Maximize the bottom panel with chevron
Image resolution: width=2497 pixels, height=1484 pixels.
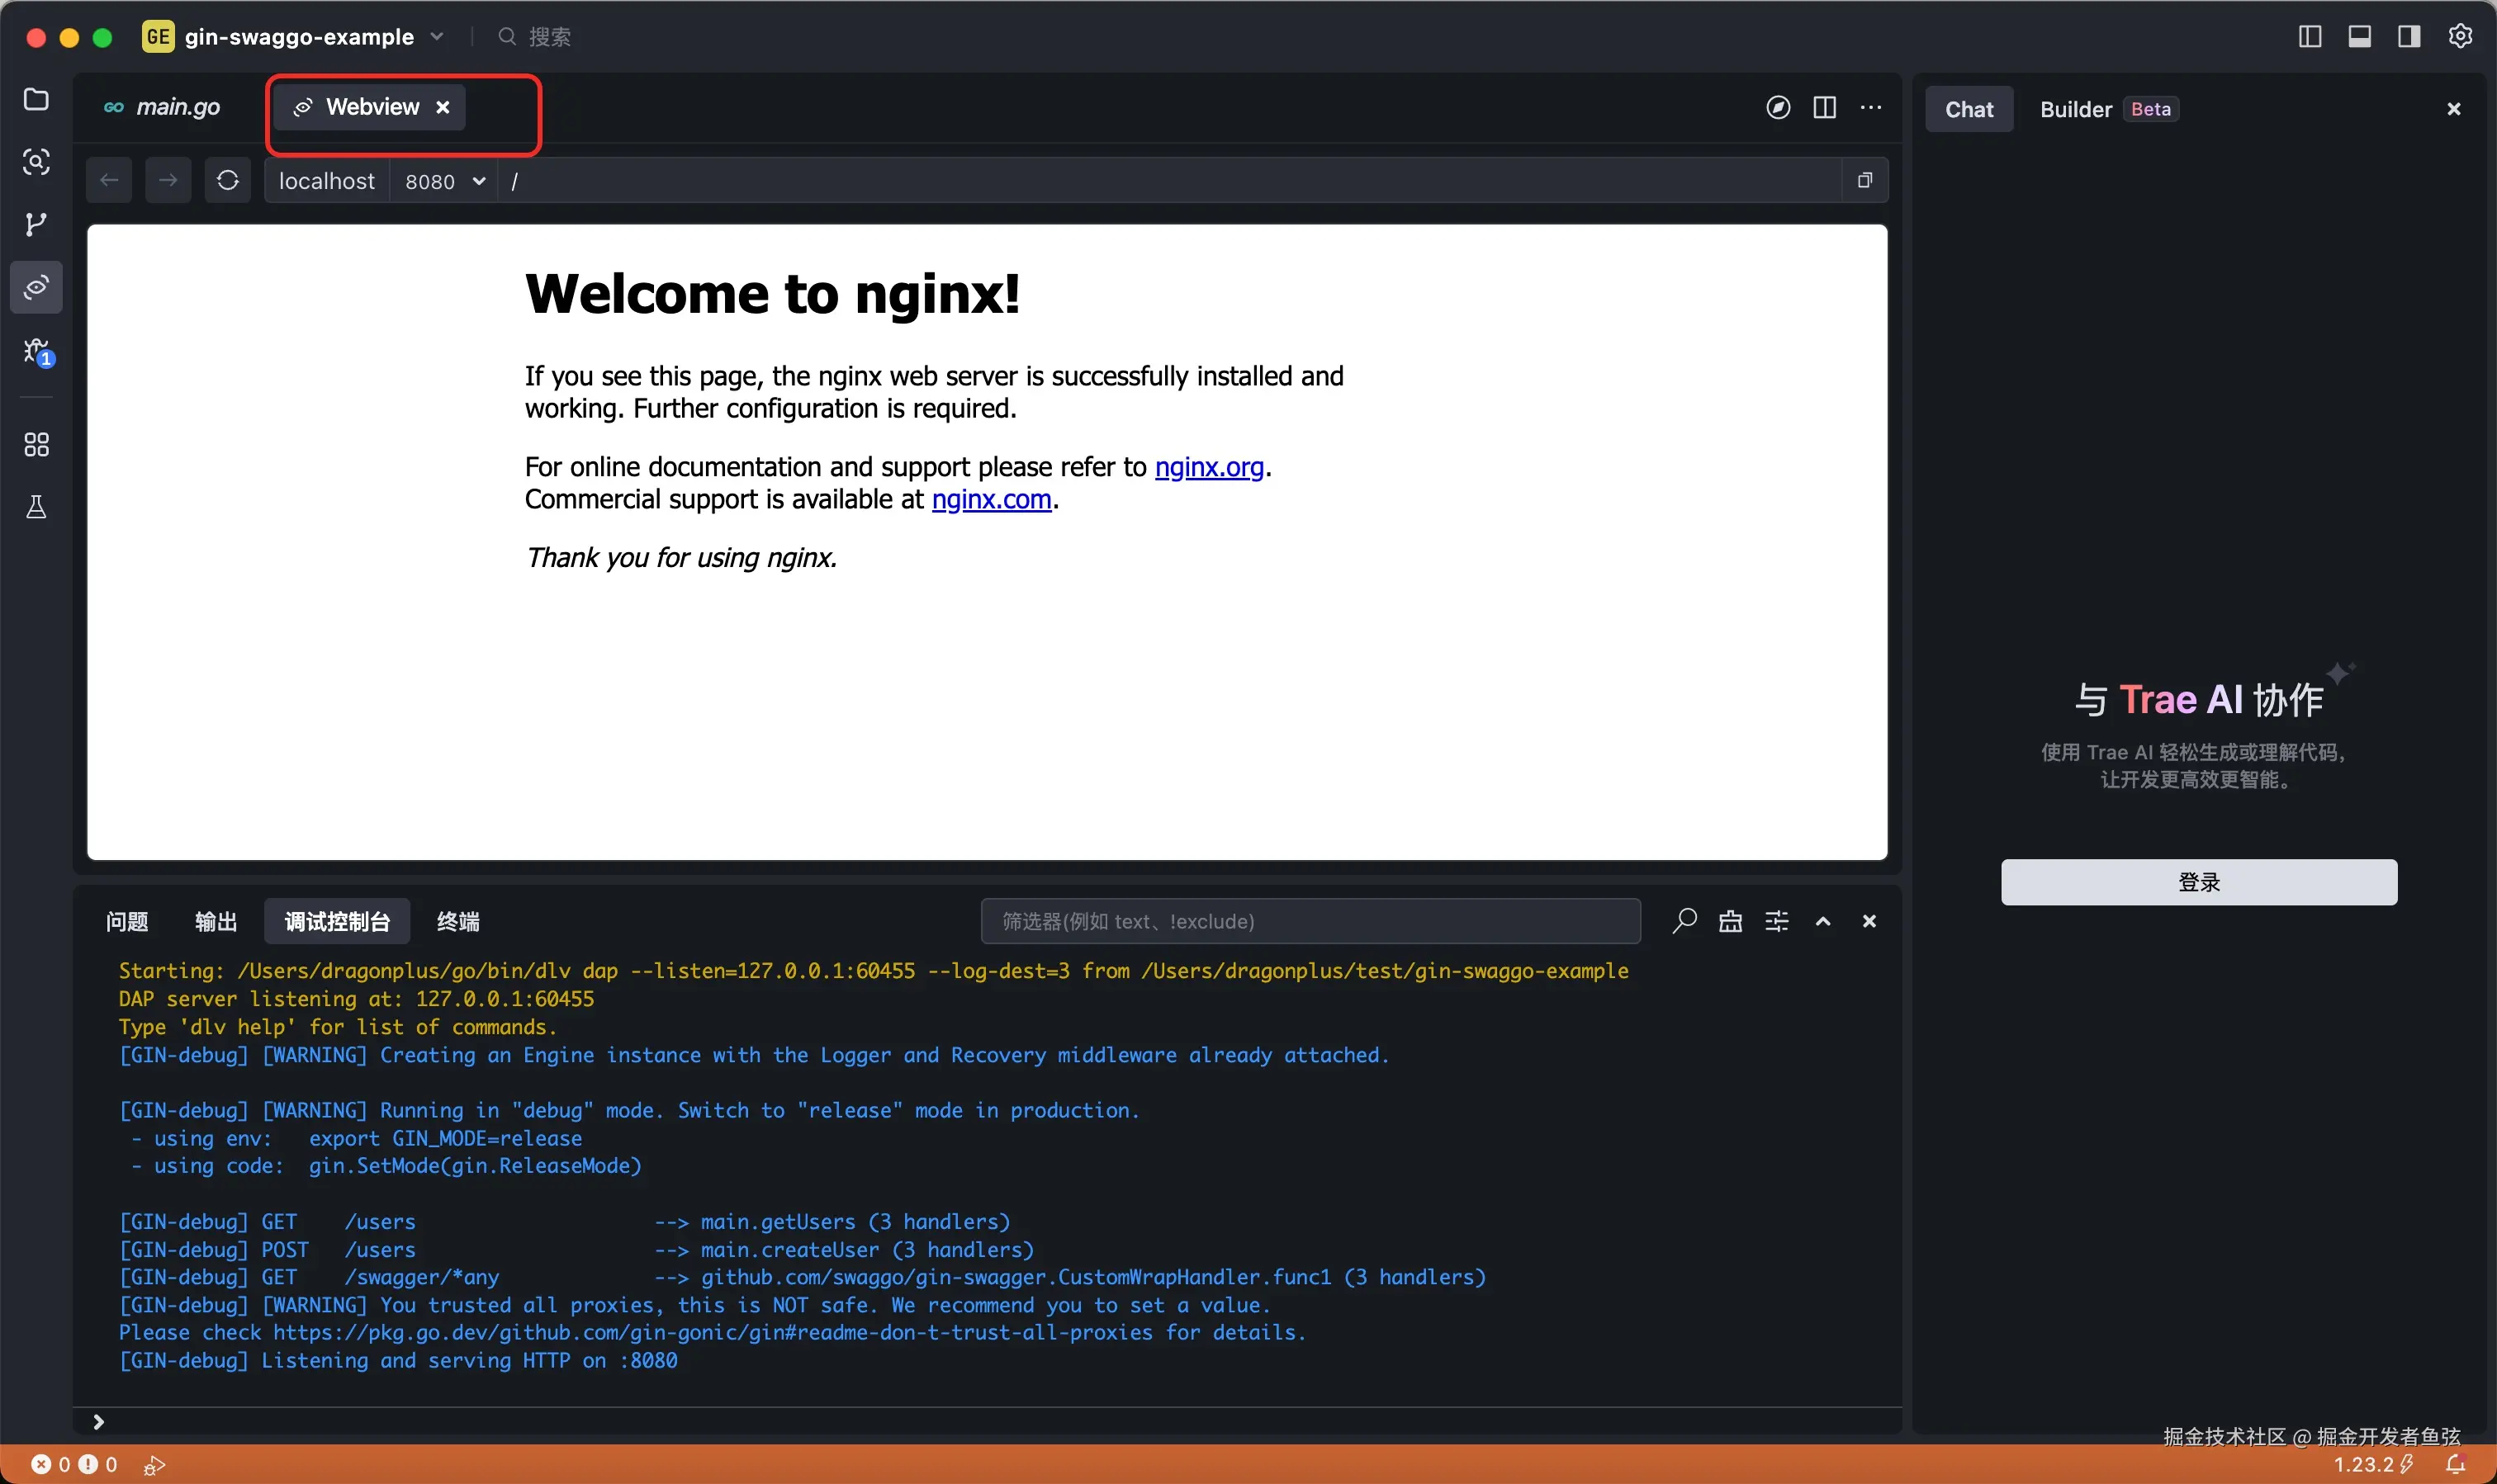click(x=1822, y=921)
